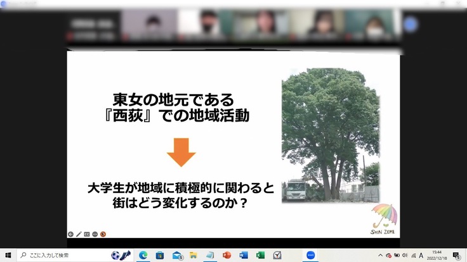Viewport: 467px width, 262px height.
Task: Select the pen annotation tool in slideshow
Action: click(x=79, y=234)
